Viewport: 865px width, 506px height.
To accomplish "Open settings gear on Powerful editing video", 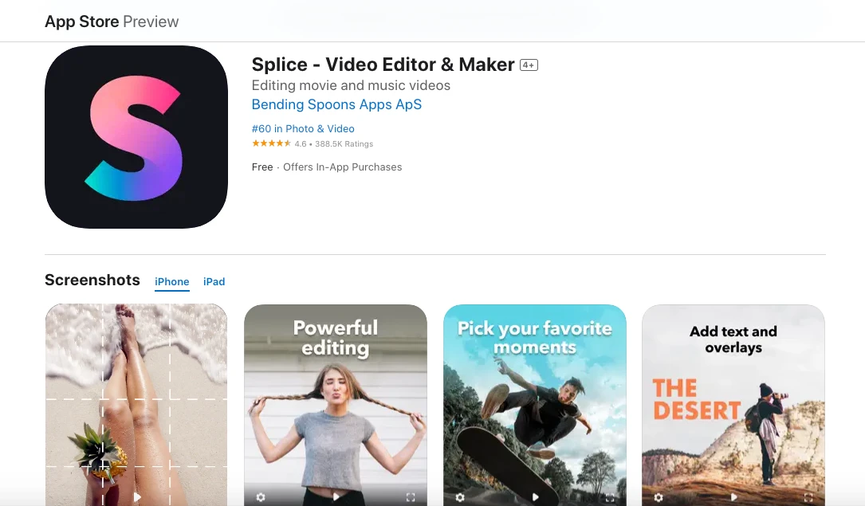I will click(261, 497).
